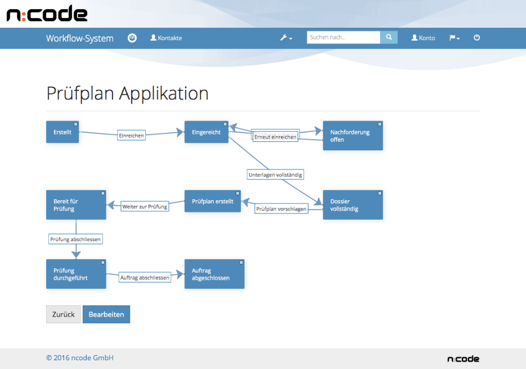Click the corner handle on Erstellt node

[x=76, y=124]
